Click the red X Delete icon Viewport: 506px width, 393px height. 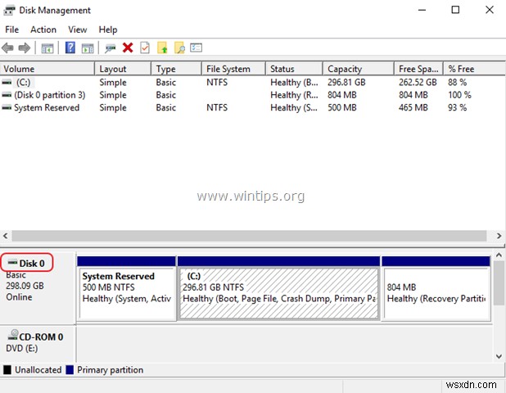pos(128,47)
